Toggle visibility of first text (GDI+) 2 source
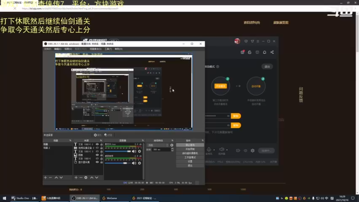The width and height of the screenshot is (359, 202). click(97, 144)
